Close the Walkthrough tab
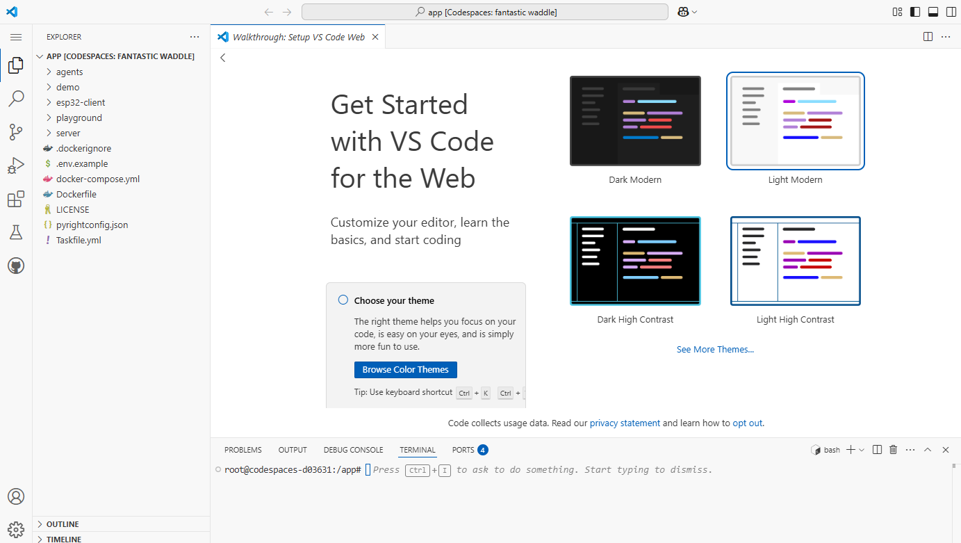Screen dimensions: 961x543 point(375,37)
